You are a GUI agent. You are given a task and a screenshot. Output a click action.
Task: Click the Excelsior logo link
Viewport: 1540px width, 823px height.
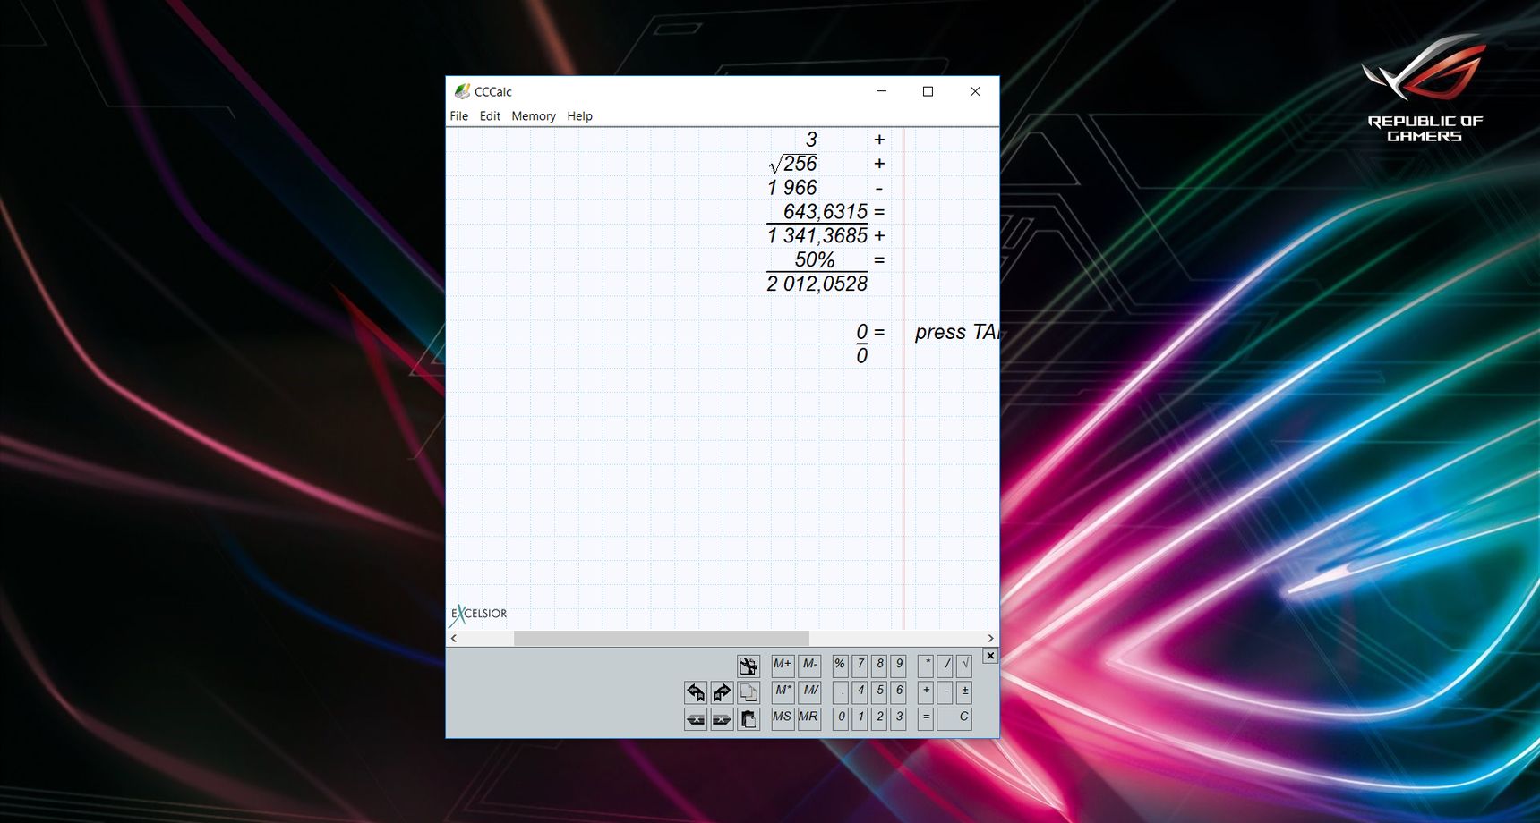479,614
